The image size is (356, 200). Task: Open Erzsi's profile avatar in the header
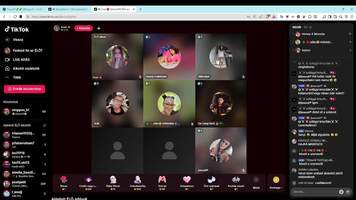tap(56, 28)
